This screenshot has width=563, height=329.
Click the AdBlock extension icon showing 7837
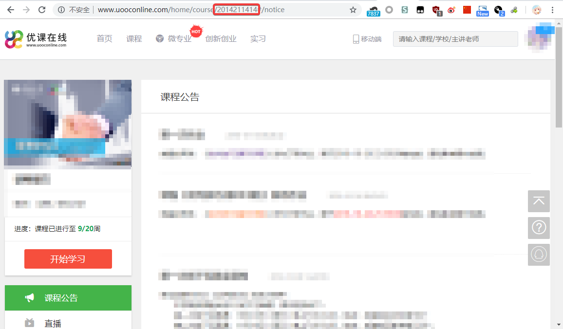click(373, 9)
